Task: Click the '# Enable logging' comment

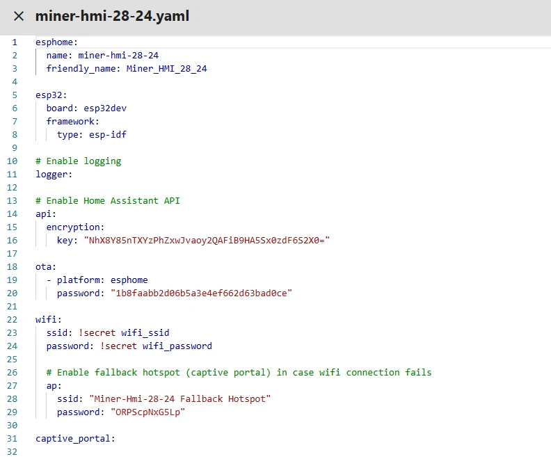Action: 78,161
